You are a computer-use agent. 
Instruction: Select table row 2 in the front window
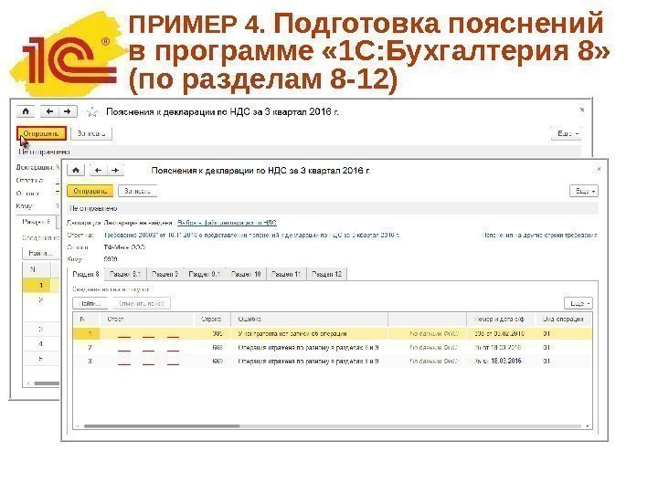(333, 348)
